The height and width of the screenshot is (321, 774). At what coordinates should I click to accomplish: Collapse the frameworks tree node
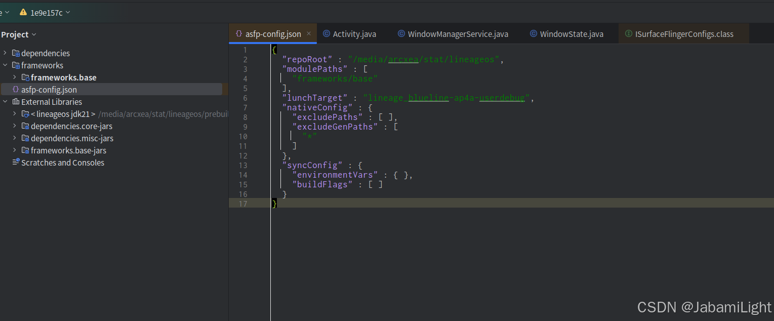click(5, 65)
